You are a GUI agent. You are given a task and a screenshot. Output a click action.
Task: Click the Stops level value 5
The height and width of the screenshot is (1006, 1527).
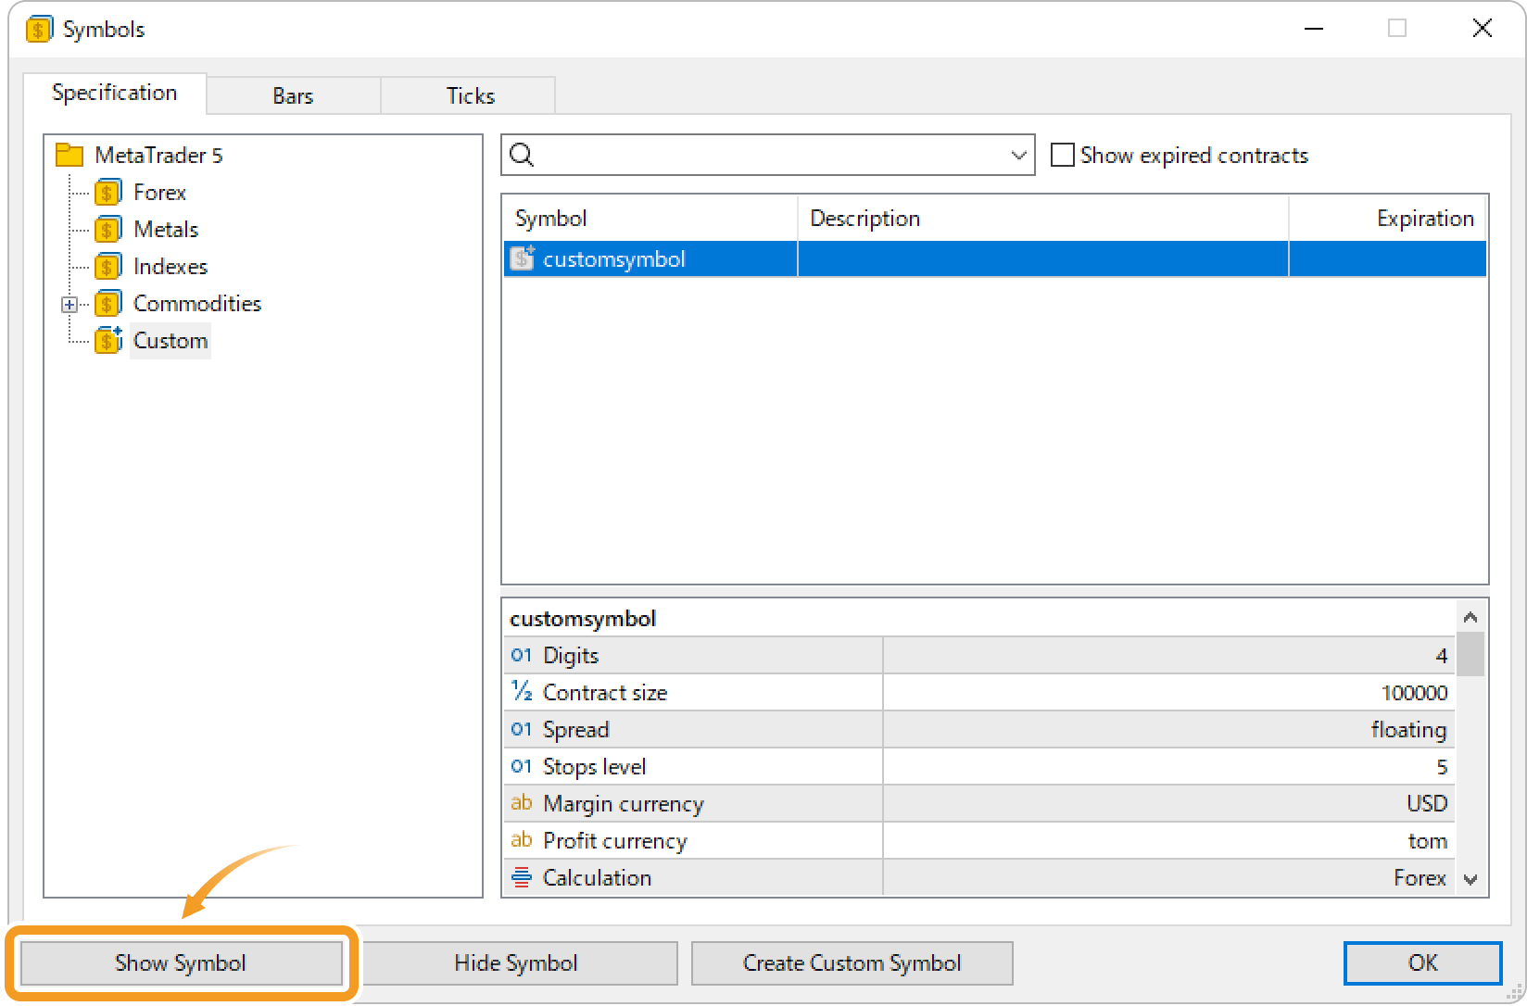tap(1442, 767)
